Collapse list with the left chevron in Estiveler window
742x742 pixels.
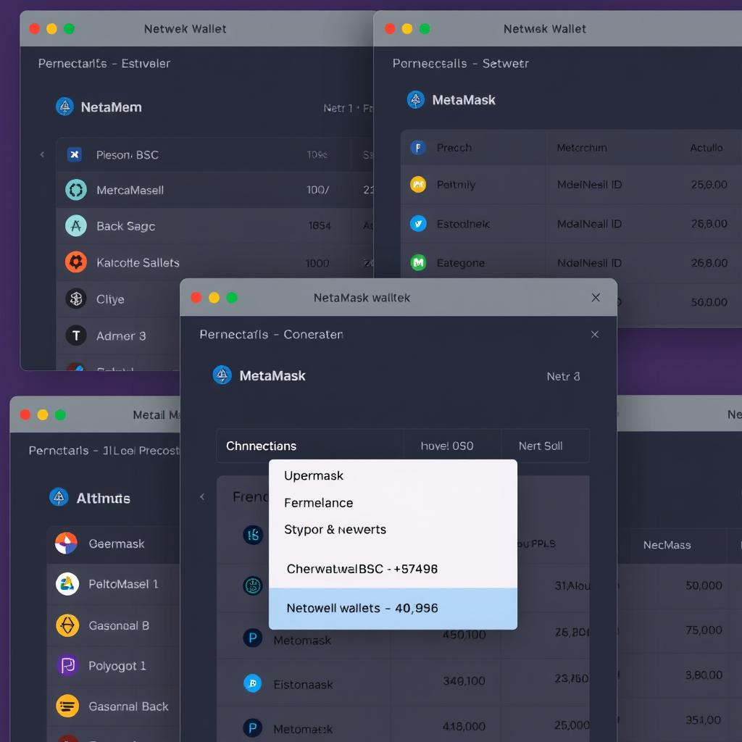tap(42, 154)
